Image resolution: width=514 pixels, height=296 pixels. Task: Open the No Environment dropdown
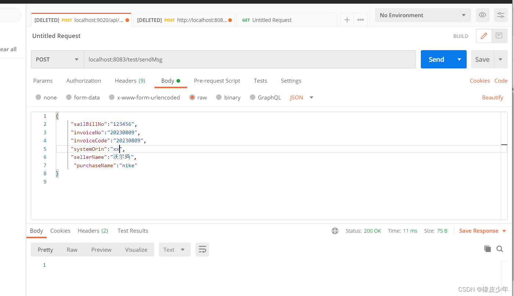click(x=423, y=15)
